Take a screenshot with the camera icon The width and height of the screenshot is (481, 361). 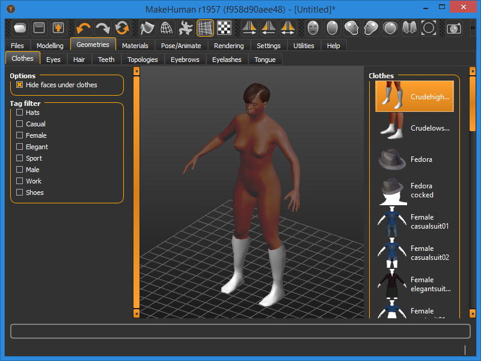tap(454, 28)
